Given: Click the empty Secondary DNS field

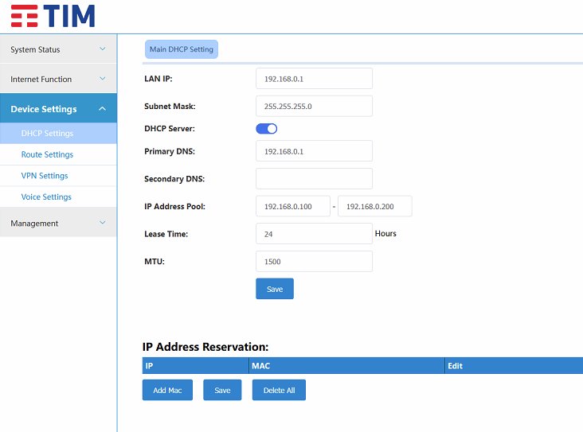Looking at the screenshot, I should pyautogui.click(x=314, y=179).
